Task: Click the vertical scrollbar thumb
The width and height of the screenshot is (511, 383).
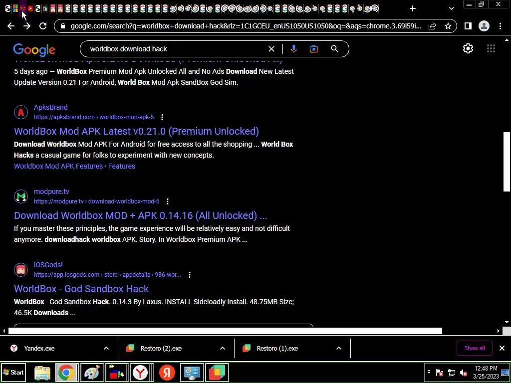Action: 507,162
